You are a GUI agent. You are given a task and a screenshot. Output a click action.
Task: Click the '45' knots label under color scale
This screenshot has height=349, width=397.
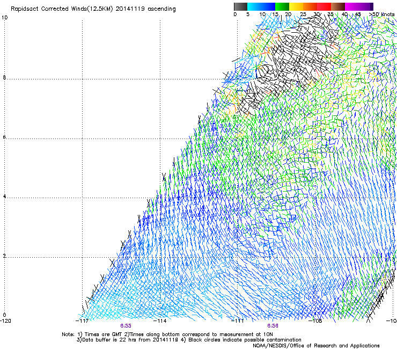tap(358, 14)
